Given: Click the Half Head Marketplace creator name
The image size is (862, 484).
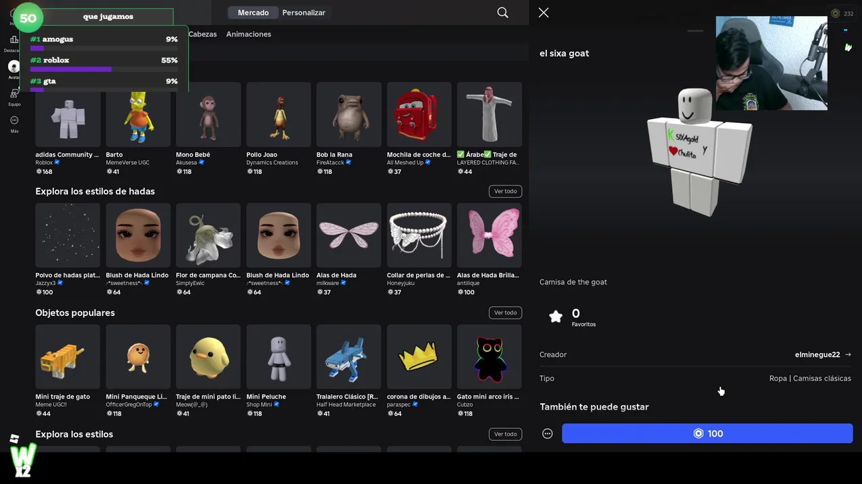Looking at the screenshot, I should click(x=346, y=405).
